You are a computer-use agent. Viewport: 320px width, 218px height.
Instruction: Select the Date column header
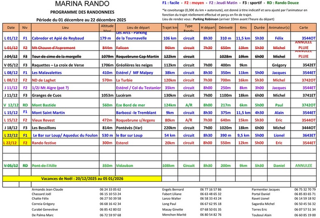click(x=11, y=27)
